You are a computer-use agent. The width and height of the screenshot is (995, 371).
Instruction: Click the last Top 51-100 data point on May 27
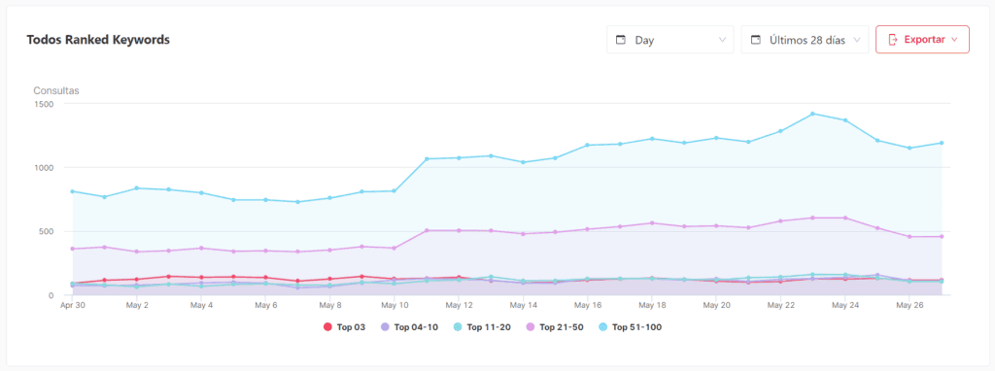(942, 143)
